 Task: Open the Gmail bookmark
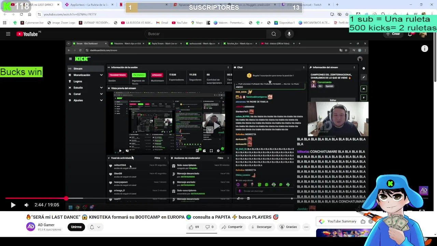162,23
